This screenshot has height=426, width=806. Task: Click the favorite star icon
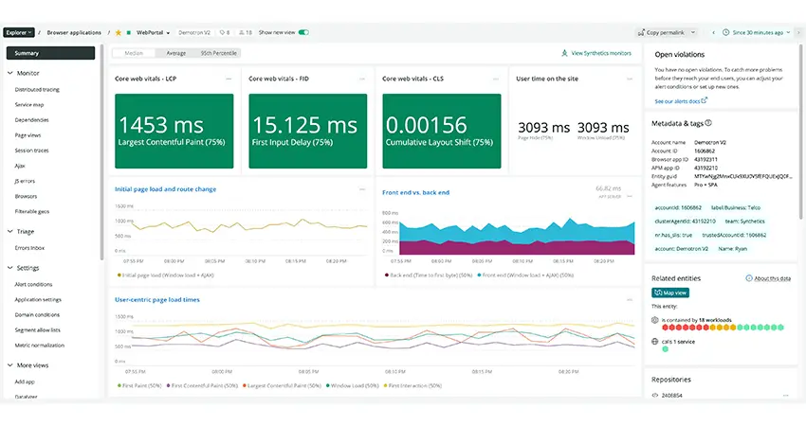(119, 33)
